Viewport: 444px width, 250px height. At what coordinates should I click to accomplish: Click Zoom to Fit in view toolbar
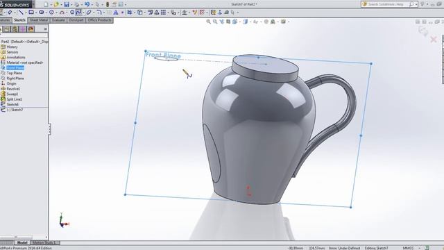point(208,22)
